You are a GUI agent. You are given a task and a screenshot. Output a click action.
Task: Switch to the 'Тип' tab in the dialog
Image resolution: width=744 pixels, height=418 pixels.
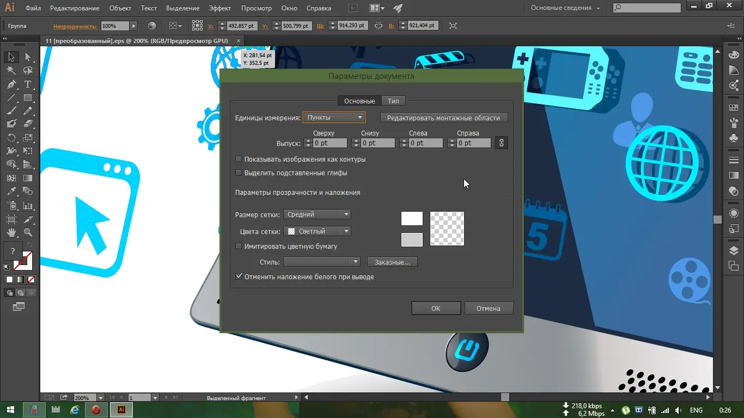(393, 101)
